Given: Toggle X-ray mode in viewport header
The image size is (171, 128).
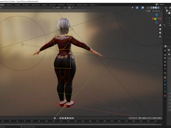Looking at the screenshot, I should pyautogui.click(x=148, y=8).
